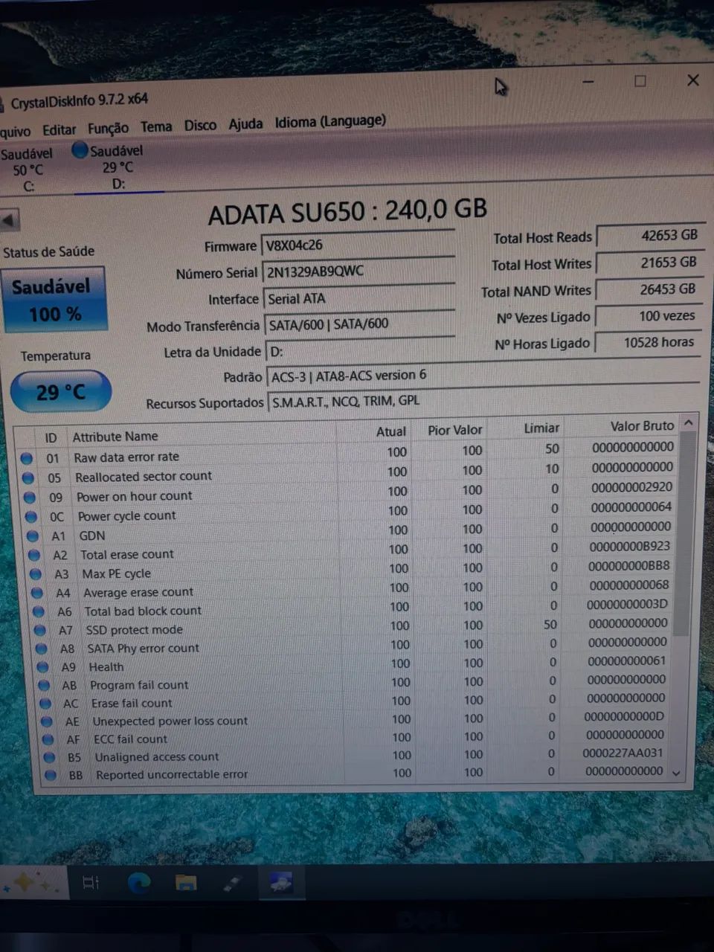Click the 29 °C temperature button

coord(61,391)
